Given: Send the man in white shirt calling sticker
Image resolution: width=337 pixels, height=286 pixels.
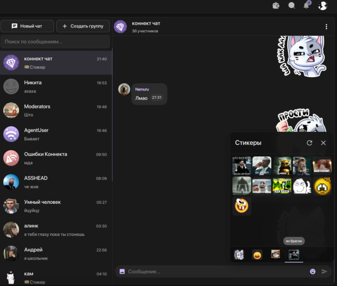Looking at the screenshot, I should pyautogui.click(x=262, y=166).
